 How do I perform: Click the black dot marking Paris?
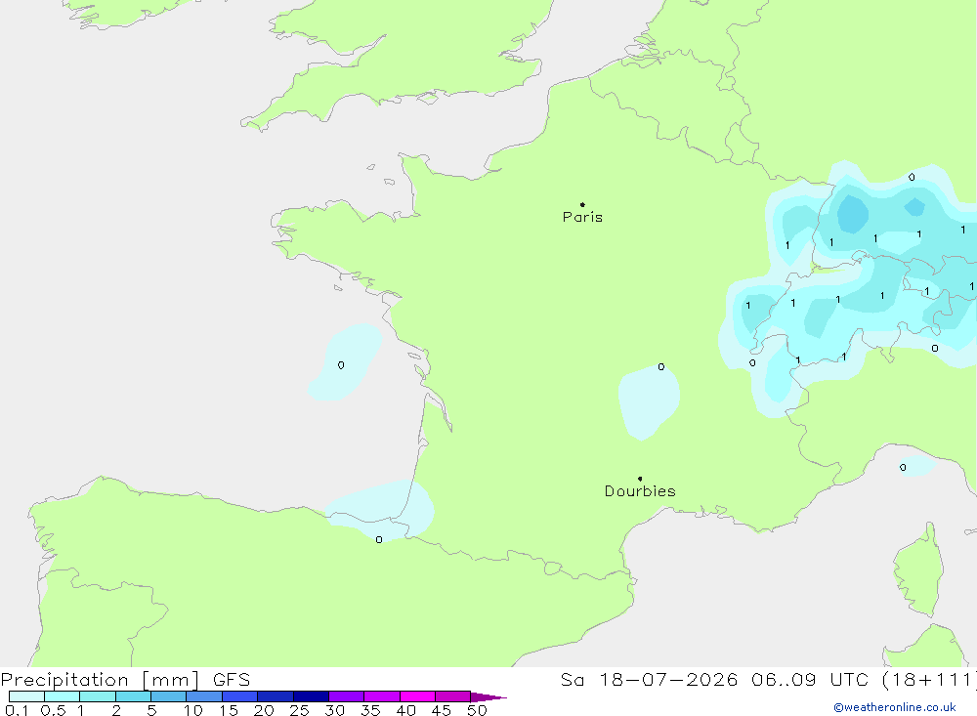pos(582,204)
